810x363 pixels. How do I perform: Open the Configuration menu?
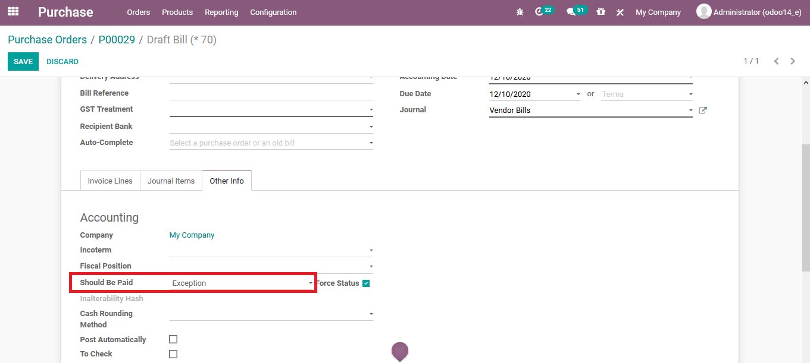pos(273,12)
